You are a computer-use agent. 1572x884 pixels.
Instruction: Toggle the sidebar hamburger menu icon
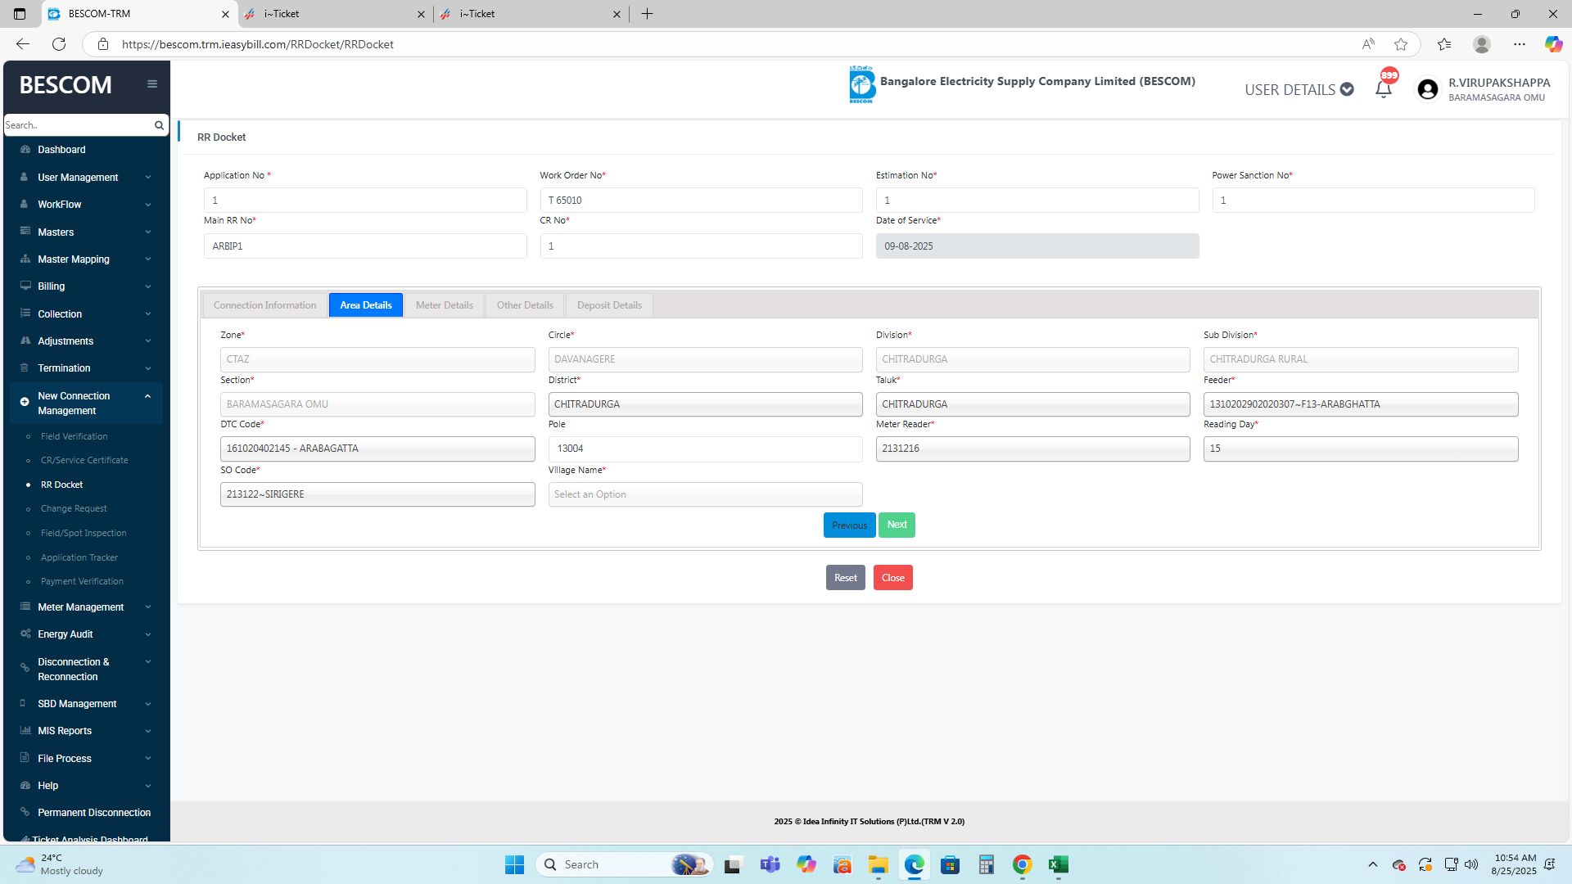point(152,83)
